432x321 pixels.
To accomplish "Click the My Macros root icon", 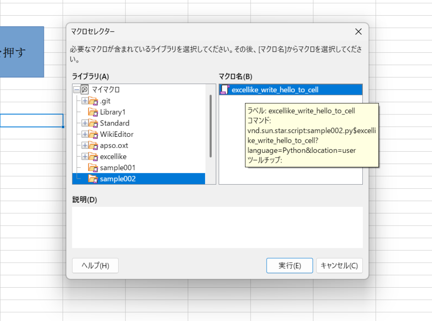I will pyautogui.click(x=85, y=90).
